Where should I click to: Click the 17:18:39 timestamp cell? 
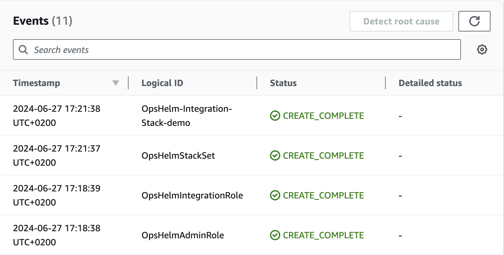57,195
